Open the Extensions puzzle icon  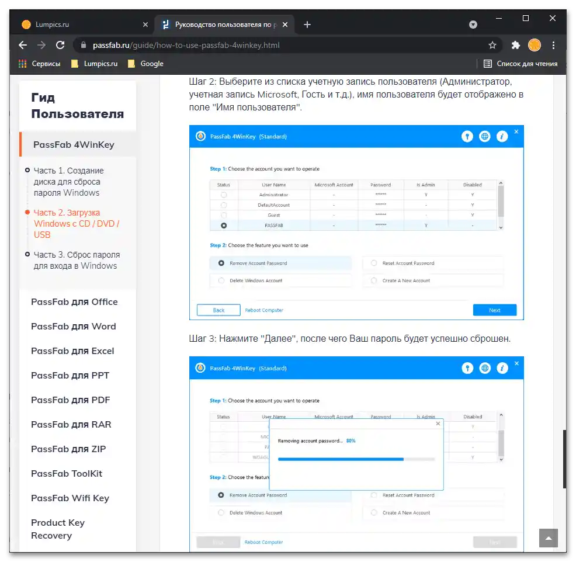click(x=516, y=45)
